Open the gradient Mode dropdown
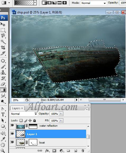Screen dimensions: 126x153 pyautogui.click(x=94, y=3)
